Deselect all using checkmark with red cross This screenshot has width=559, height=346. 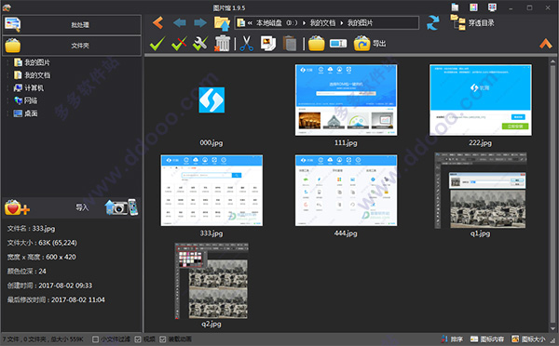point(179,44)
